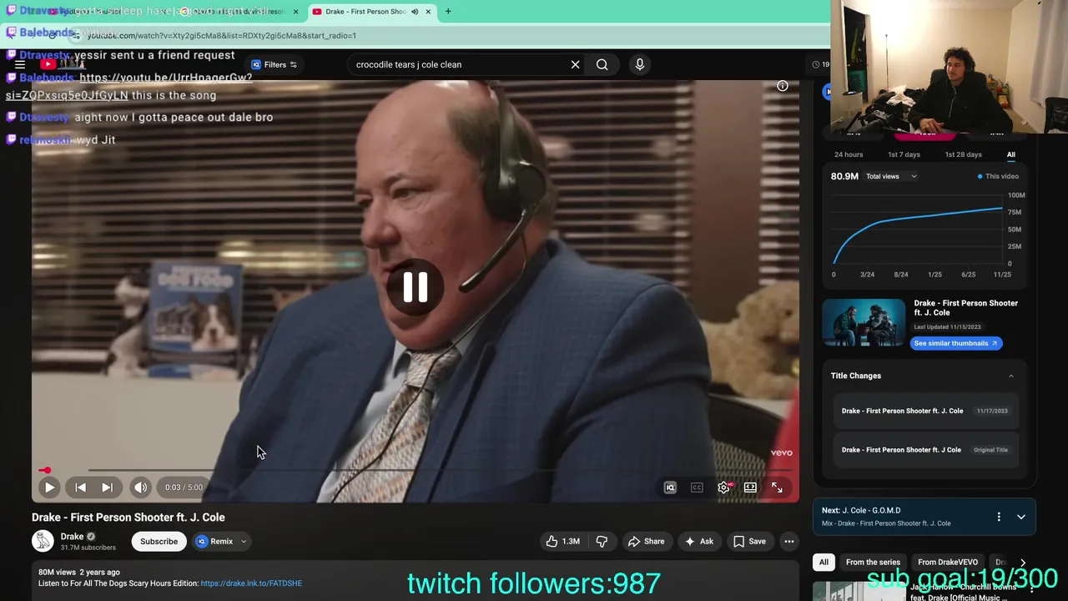Play the video using the play button

click(49, 487)
